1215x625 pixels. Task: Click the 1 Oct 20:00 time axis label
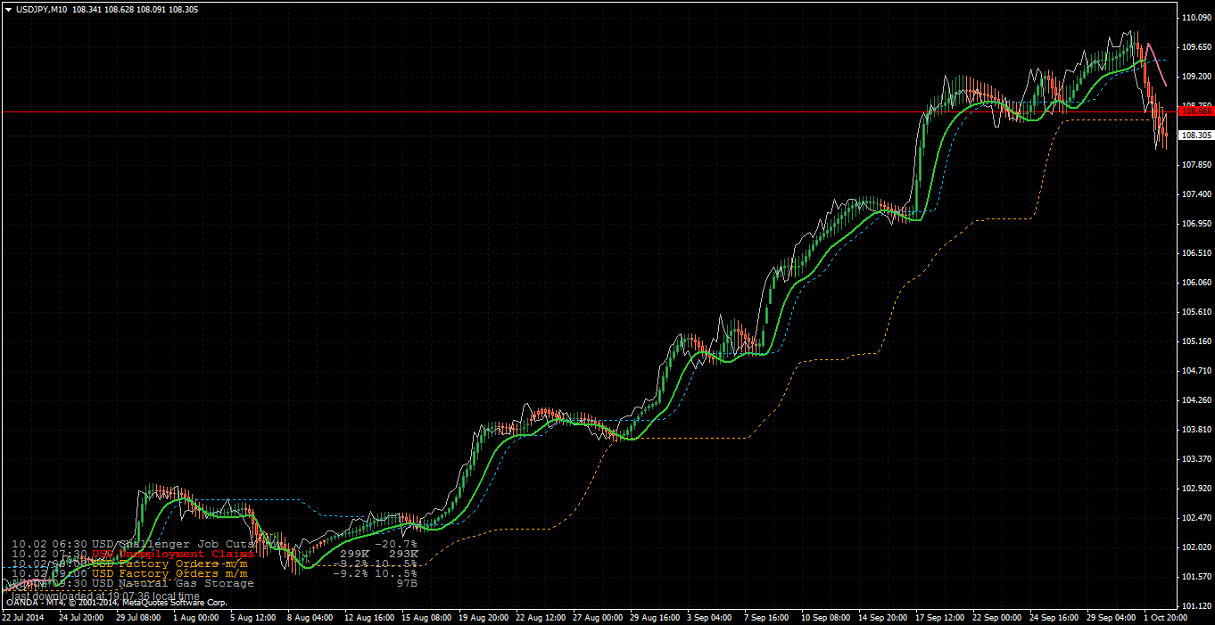pos(1167,617)
